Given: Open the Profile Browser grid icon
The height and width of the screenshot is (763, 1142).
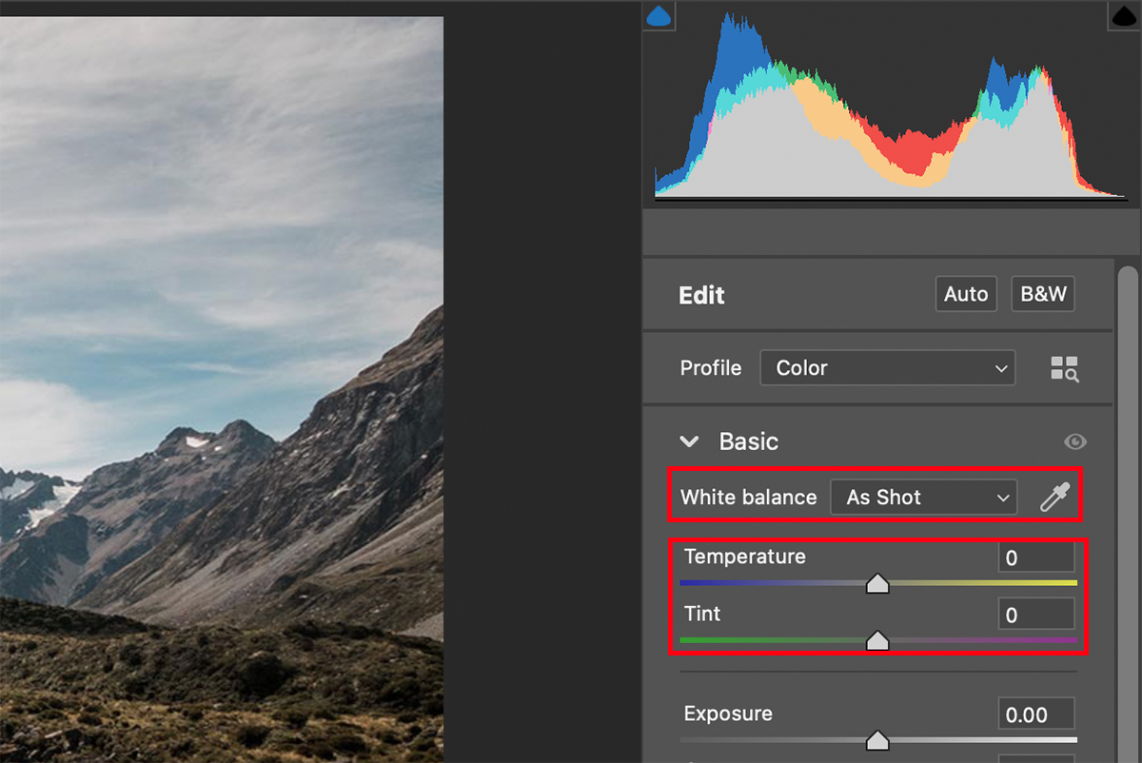Looking at the screenshot, I should (1064, 367).
